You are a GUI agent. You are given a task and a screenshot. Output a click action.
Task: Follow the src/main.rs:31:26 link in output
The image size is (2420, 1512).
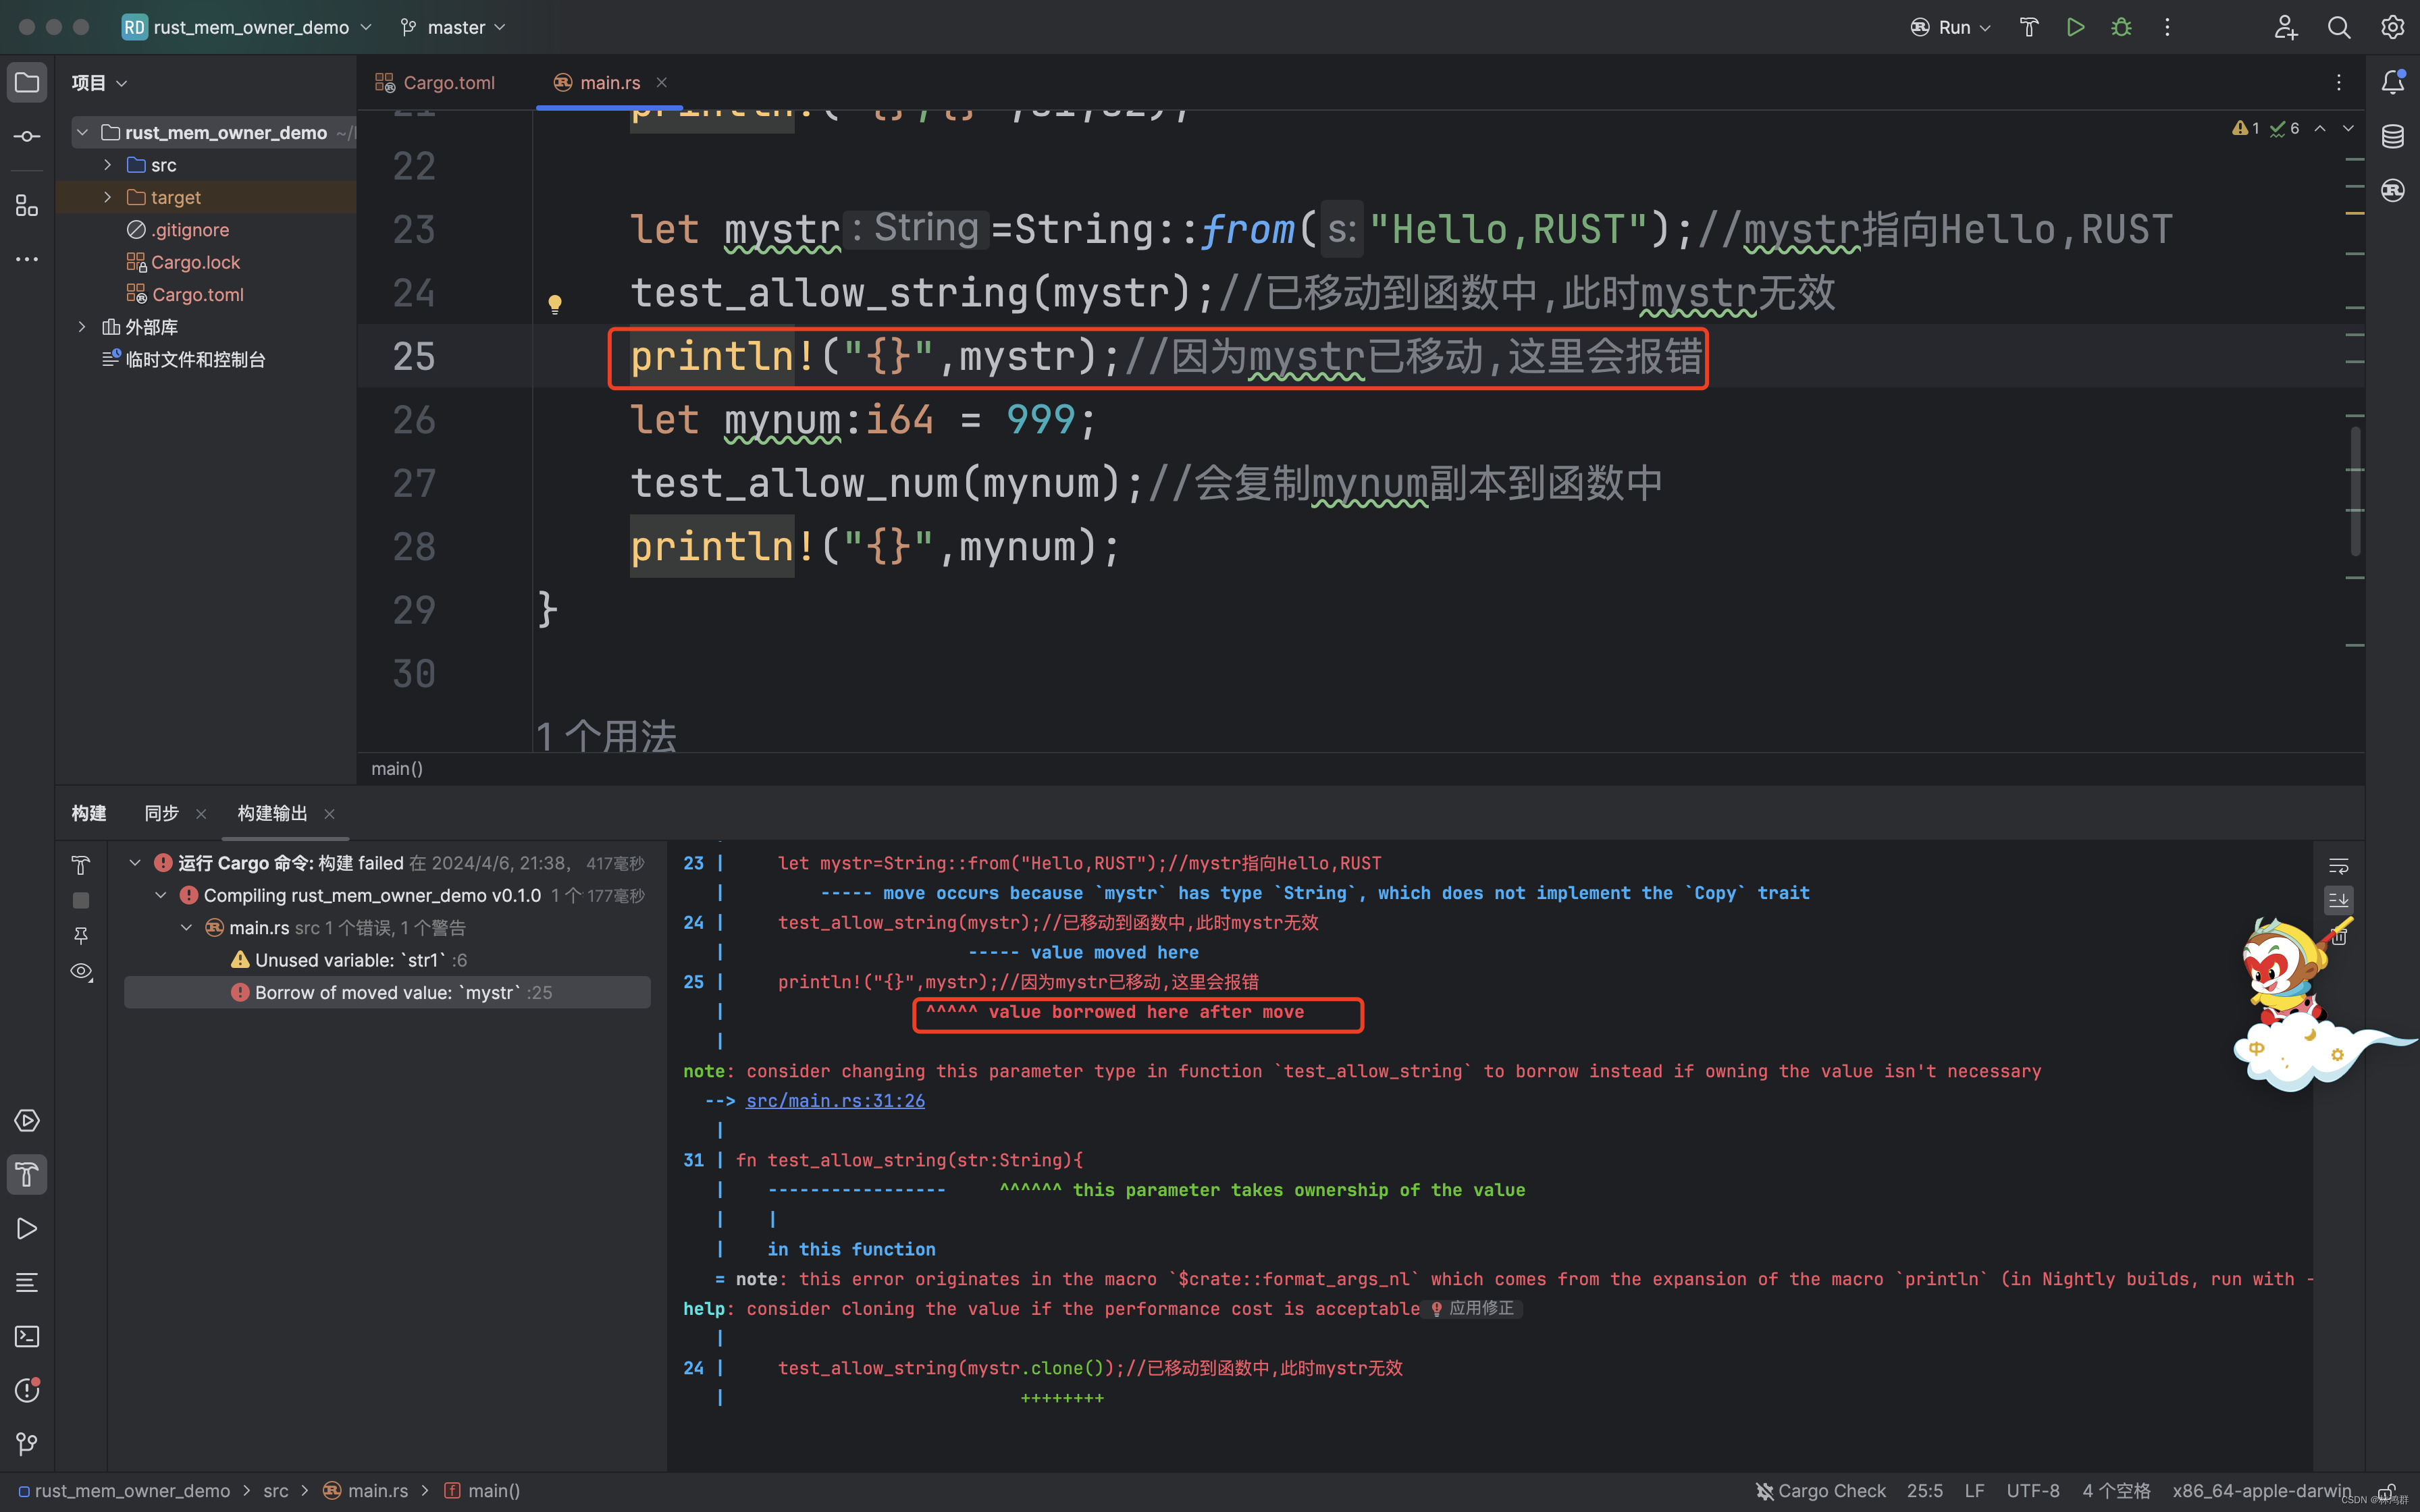coord(835,1100)
